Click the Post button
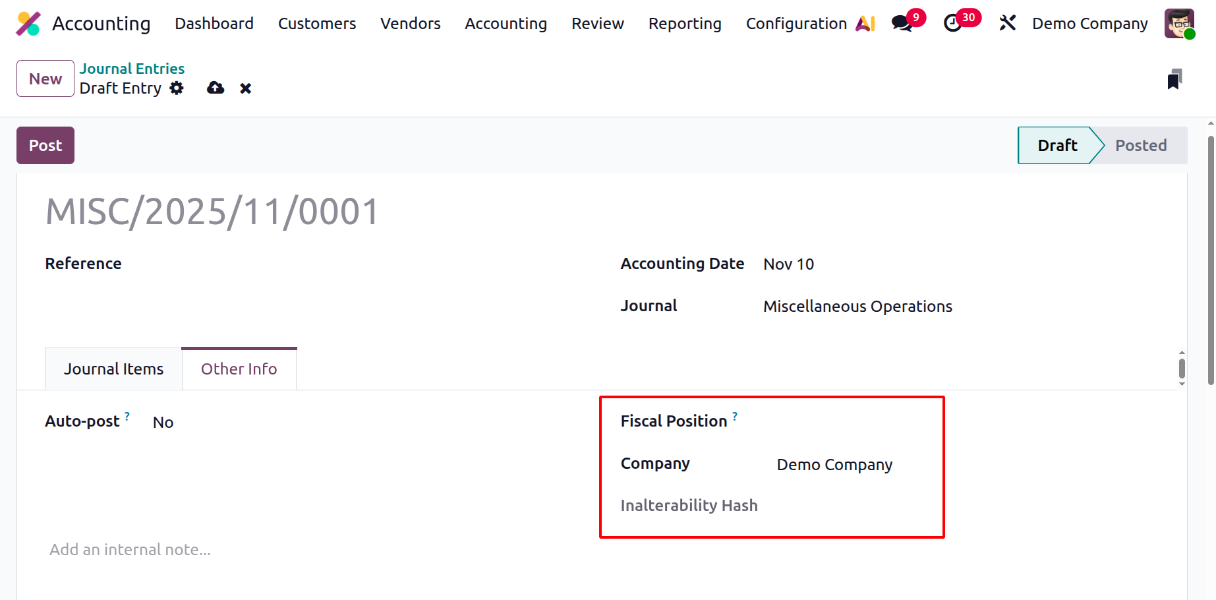This screenshot has width=1216, height=600. tap(45, 146)
